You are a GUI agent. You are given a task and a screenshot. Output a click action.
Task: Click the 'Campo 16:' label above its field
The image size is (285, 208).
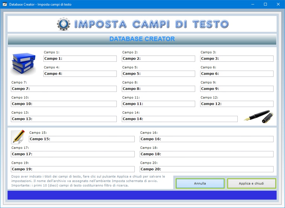[149, 133]
